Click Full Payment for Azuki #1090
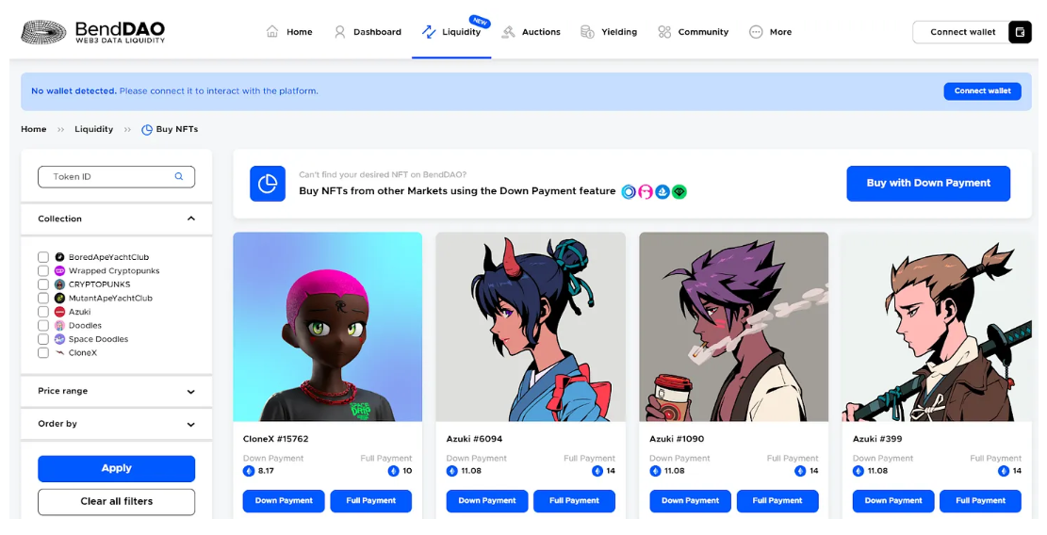The height and width of the screenshot is (535, 1047). tap(777, 501)
